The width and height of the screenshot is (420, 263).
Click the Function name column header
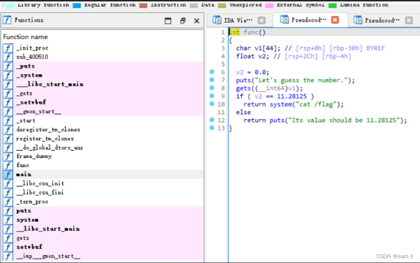pyautogui.click(x=26, y=37)
